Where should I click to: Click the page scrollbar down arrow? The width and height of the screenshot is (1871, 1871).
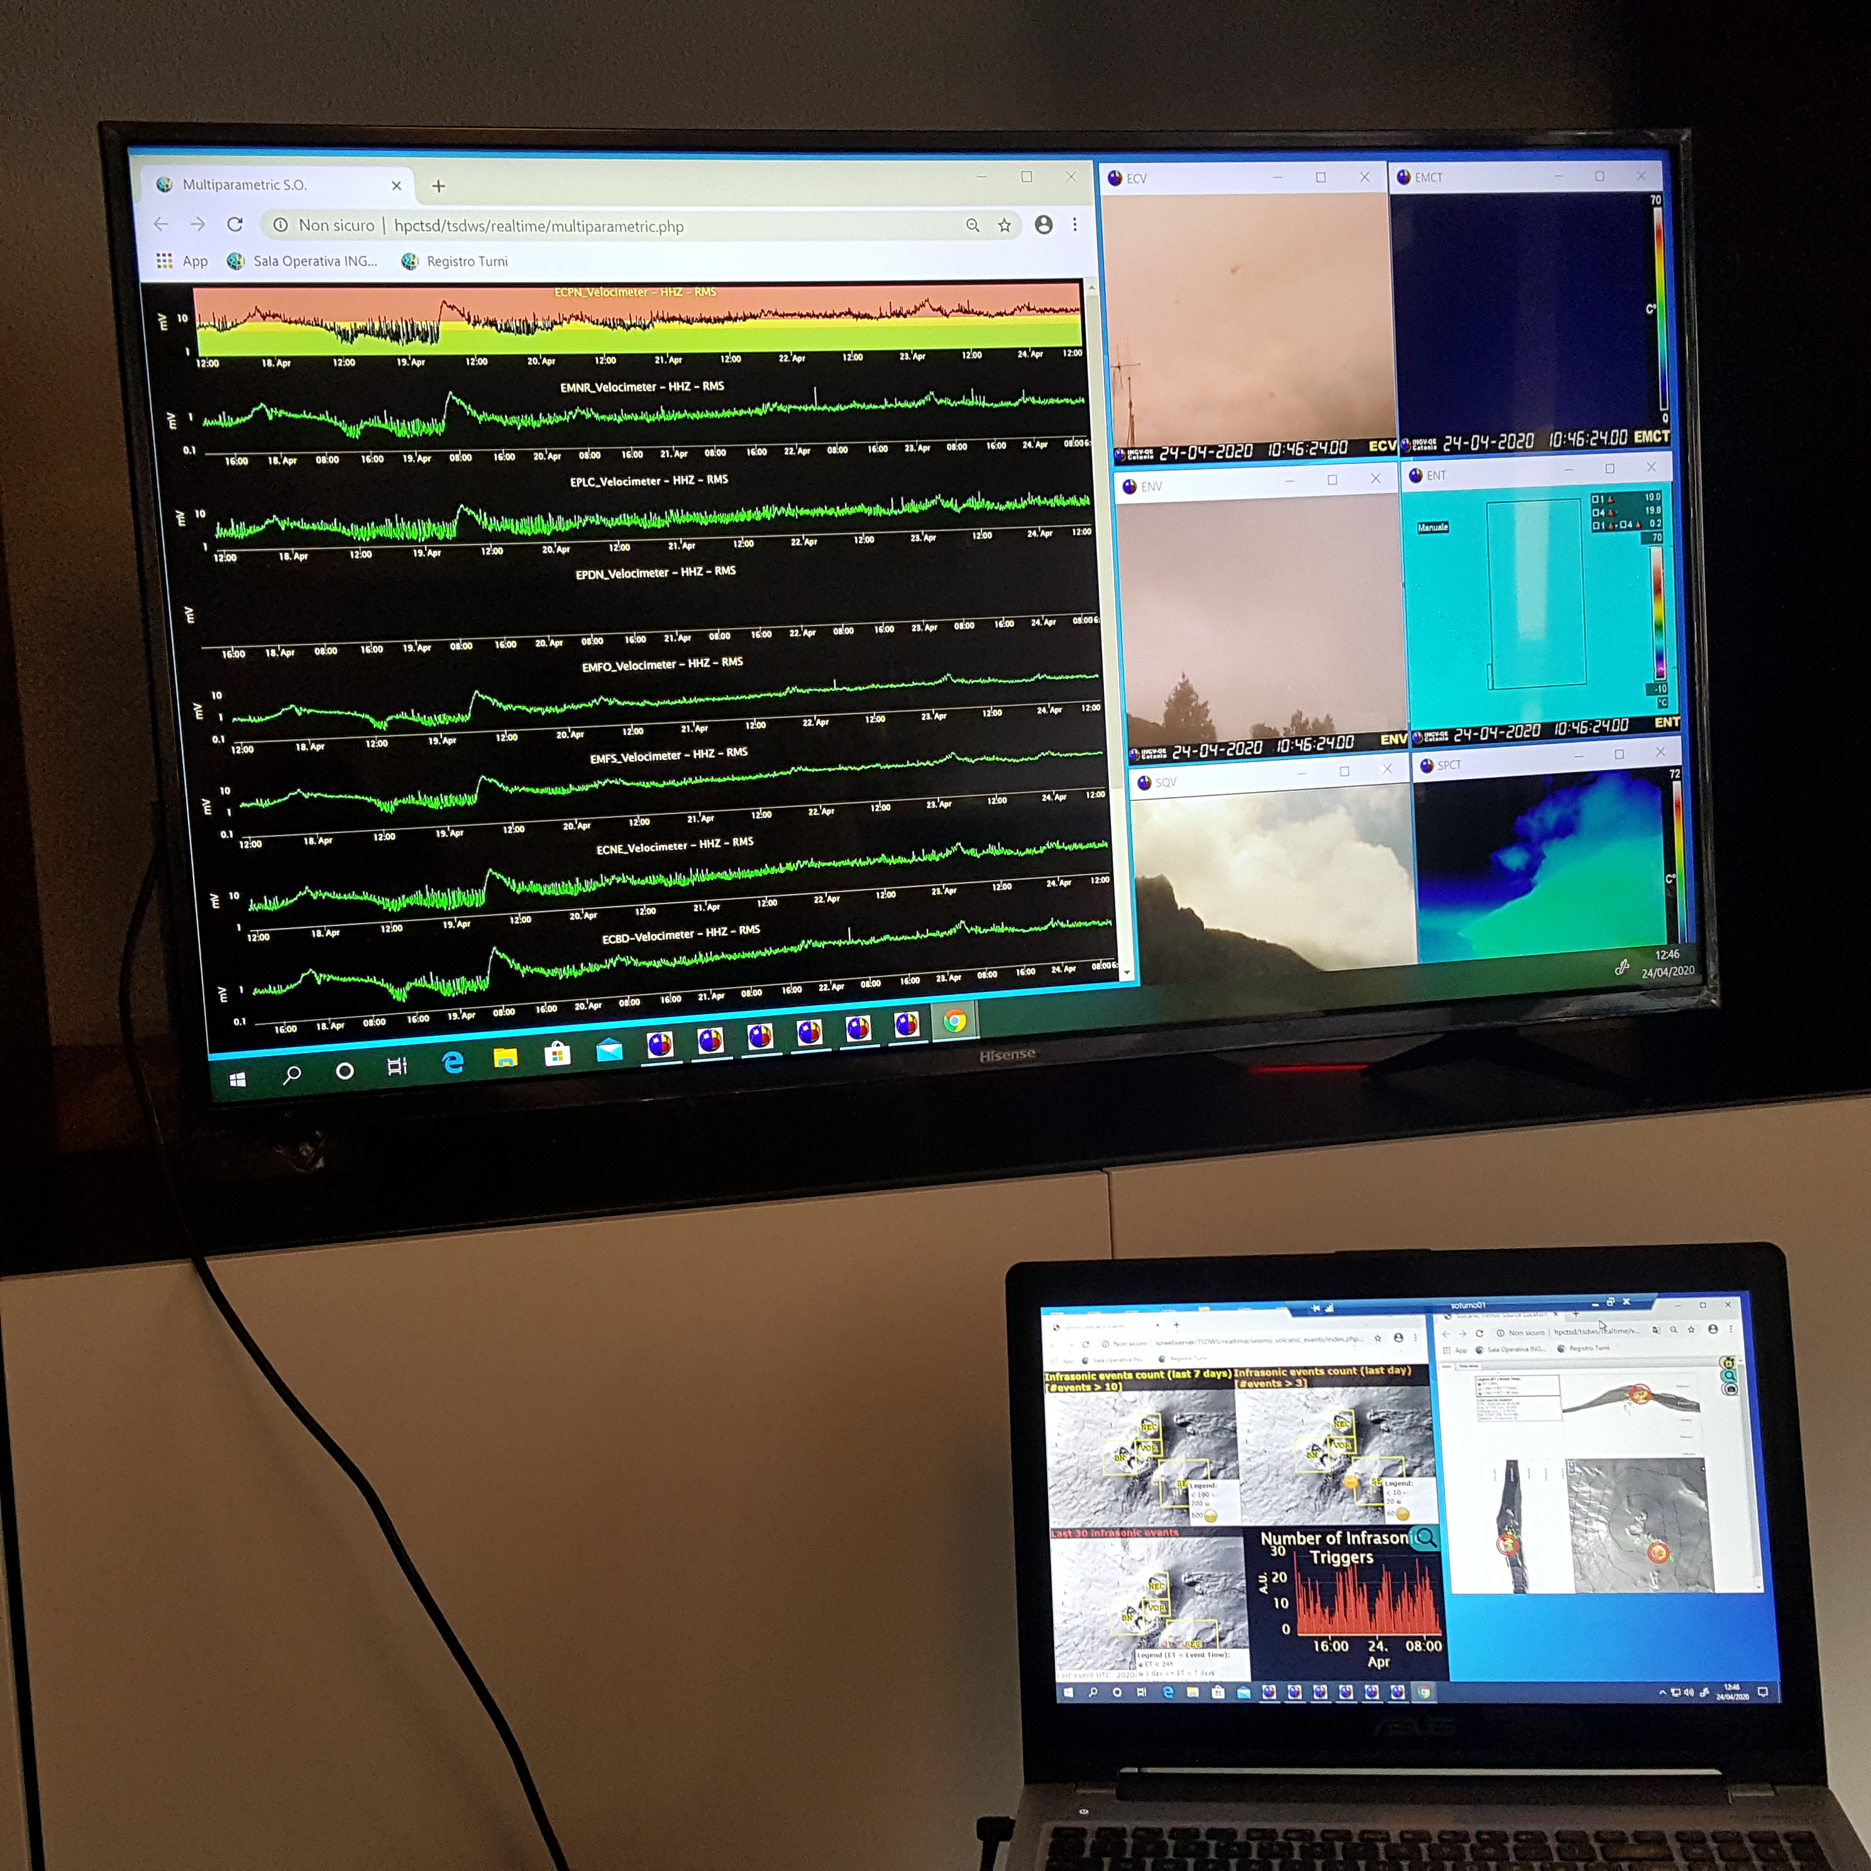1126,973
